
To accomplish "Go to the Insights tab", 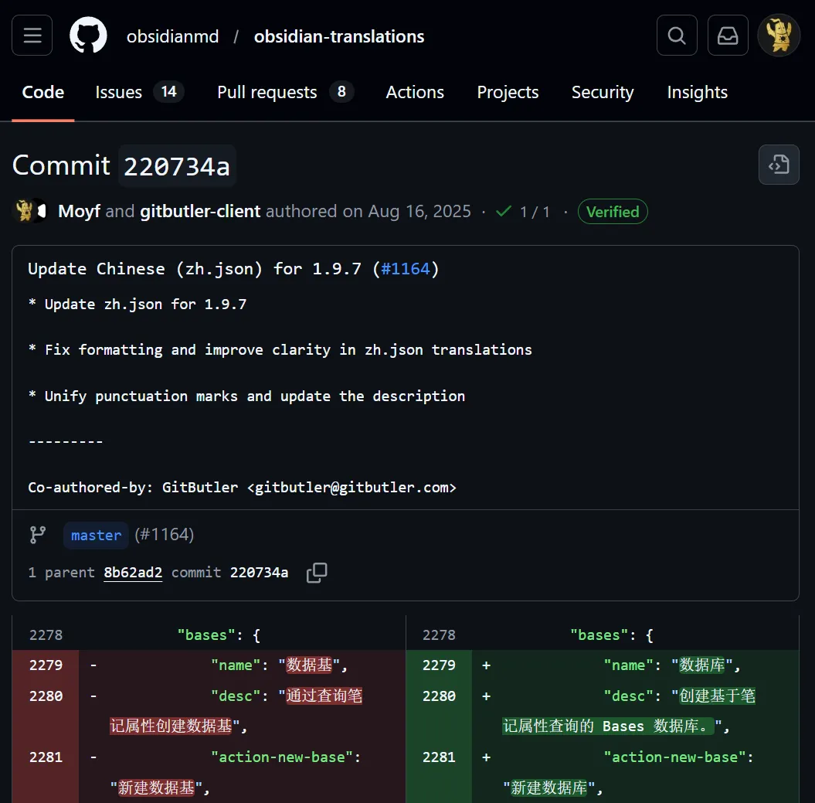I will [x=697, y=93].
